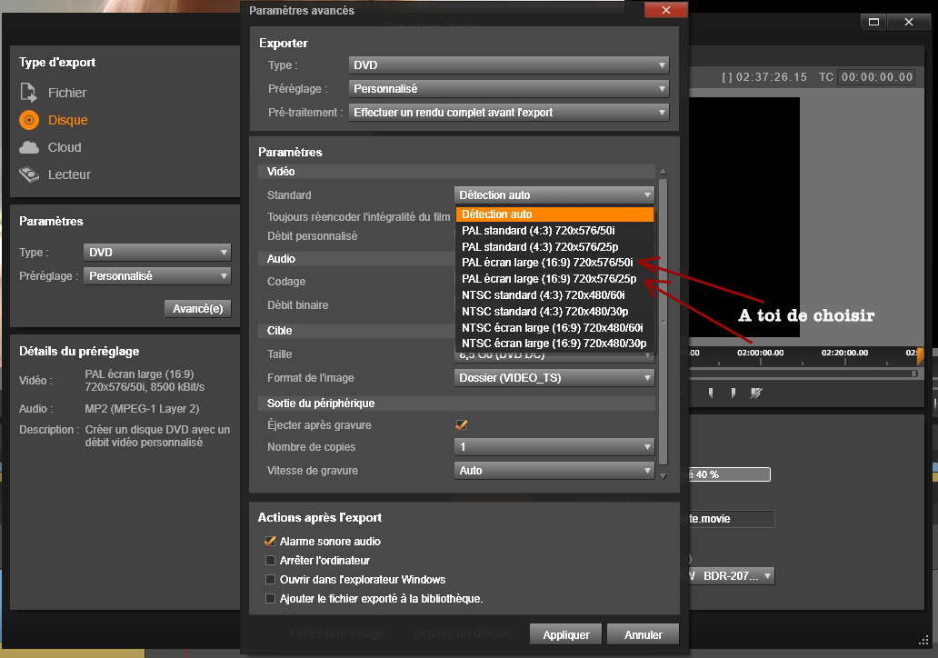The width and height of the screenshot is (938, 658).
Task: Click the TC timecode input field
Action: tap(876, 78)
